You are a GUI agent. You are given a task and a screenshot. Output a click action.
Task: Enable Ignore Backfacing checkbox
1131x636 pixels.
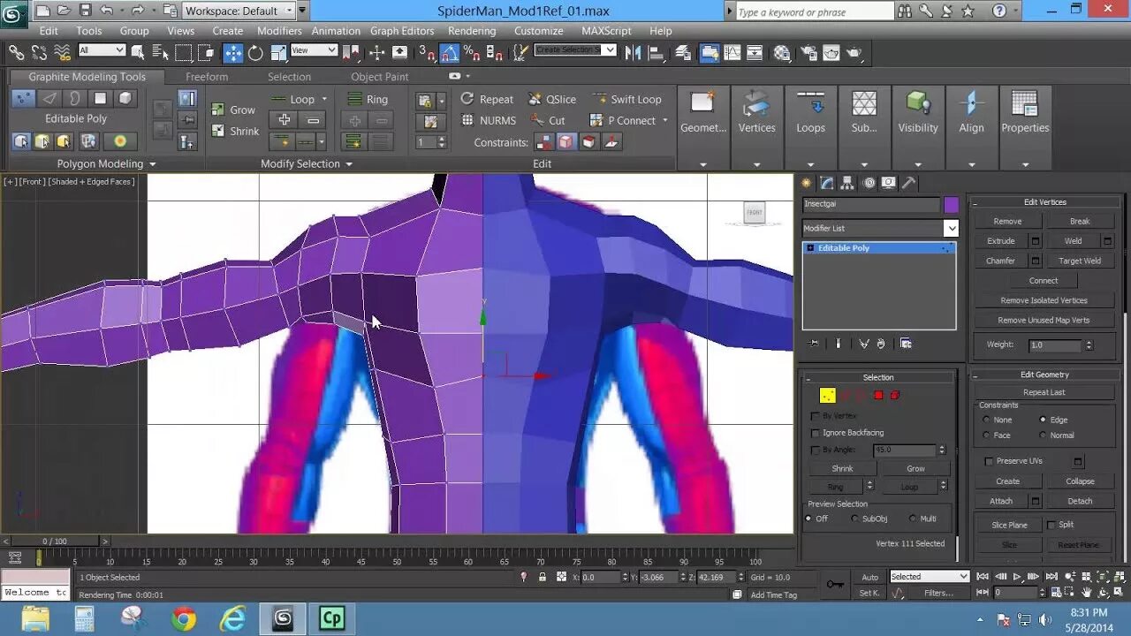point(815,433)
